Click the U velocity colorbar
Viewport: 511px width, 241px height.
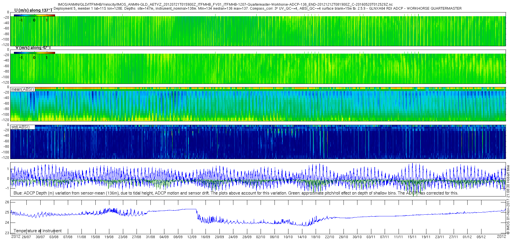tap(34, 15)
